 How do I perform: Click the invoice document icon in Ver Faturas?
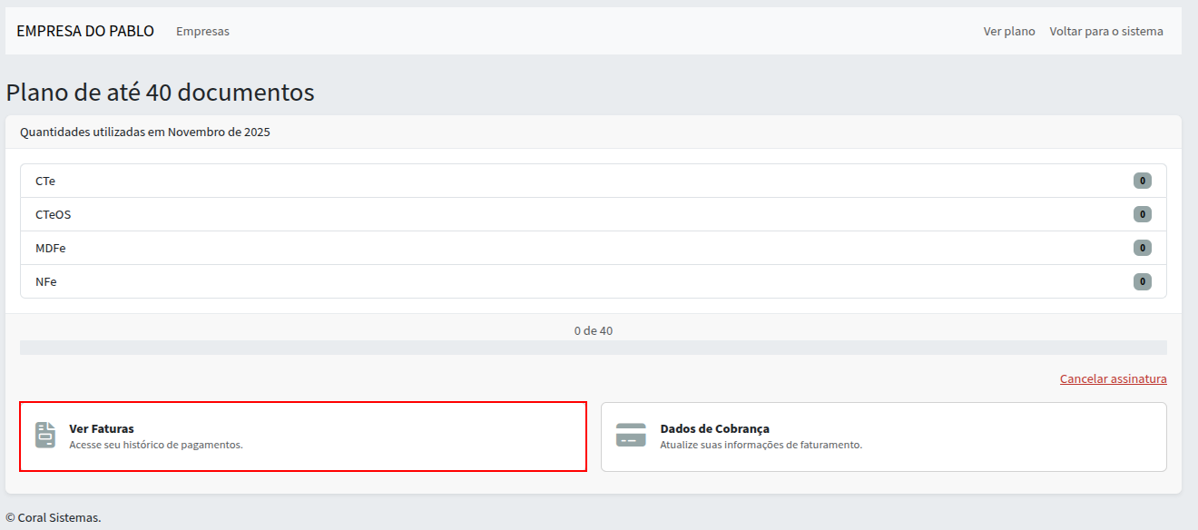tap(45, 436)
